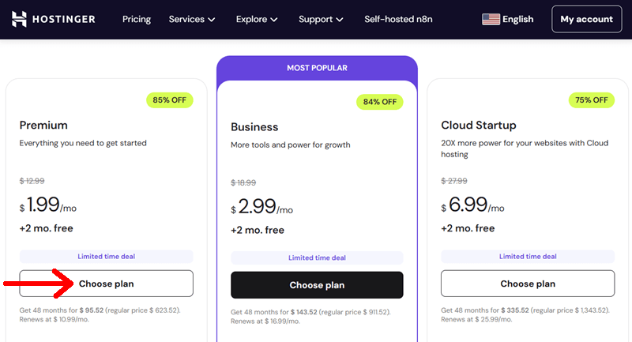Image resolution: width=632 pixels, height=342 pixels.
Task: Expand the Support dropdown
Action: 321,19
